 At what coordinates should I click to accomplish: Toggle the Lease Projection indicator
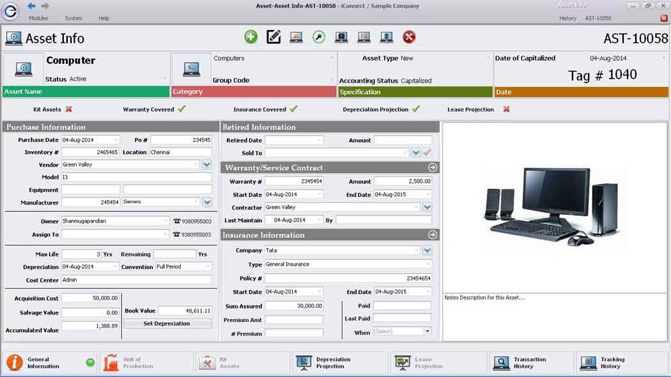pos(506,109)
